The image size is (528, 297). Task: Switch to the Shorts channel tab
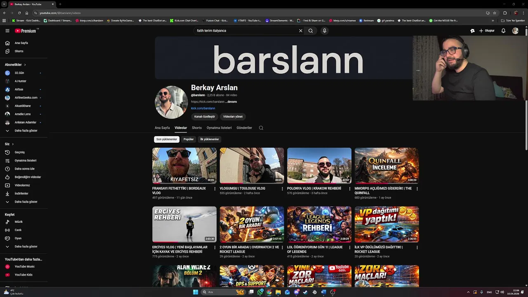coord(197,128)
